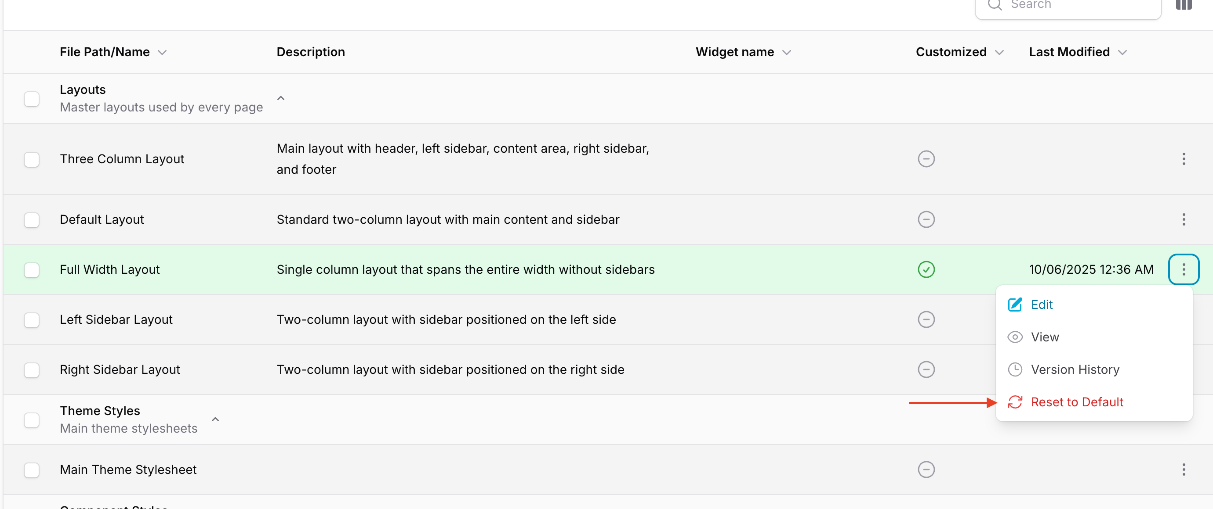Check the Three Column Layout row checkbox
1213x509 pixels.
[x=32, y=160]
